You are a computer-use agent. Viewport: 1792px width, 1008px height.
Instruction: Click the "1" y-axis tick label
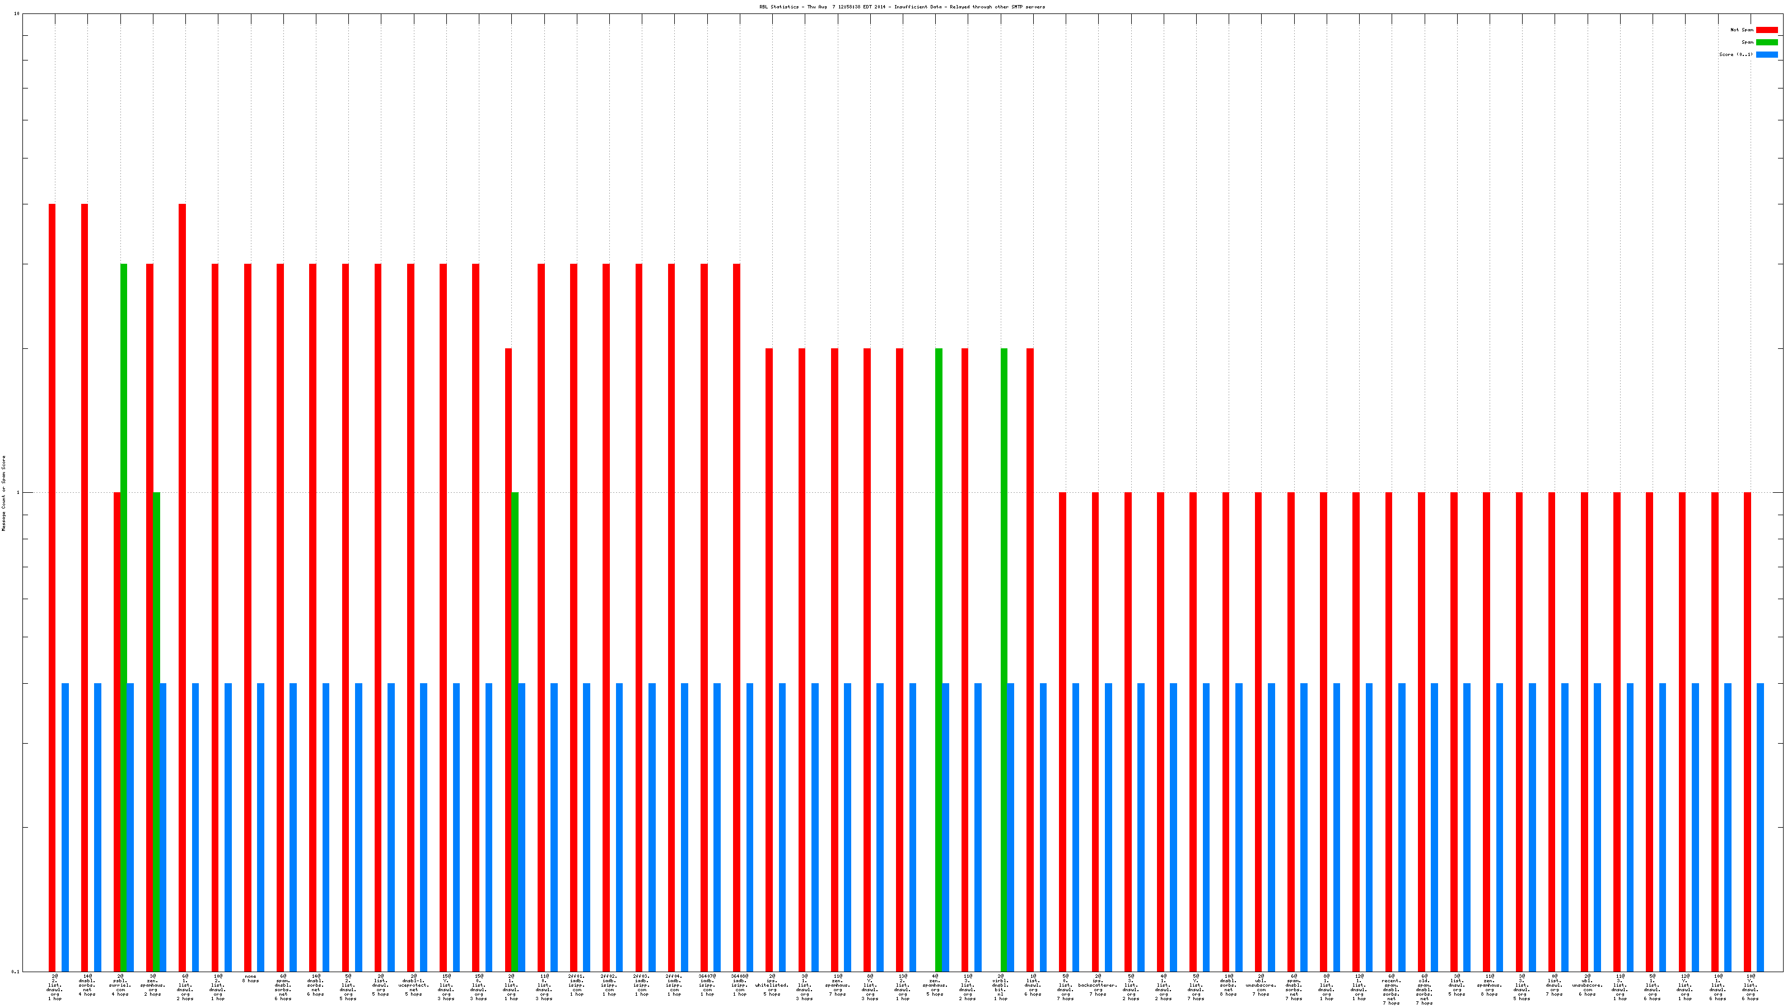point(18,493)
